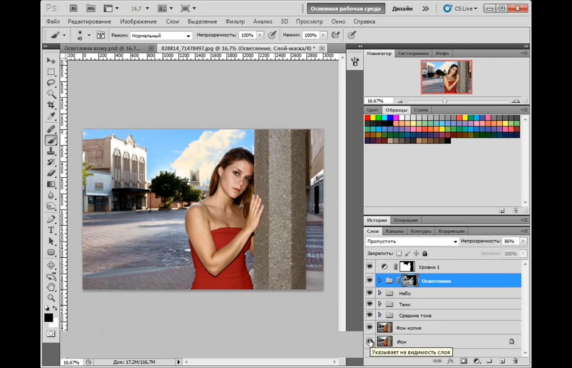Select the Magic Wand tool
This screenshot has width=572, height=368.
point(51,94)
